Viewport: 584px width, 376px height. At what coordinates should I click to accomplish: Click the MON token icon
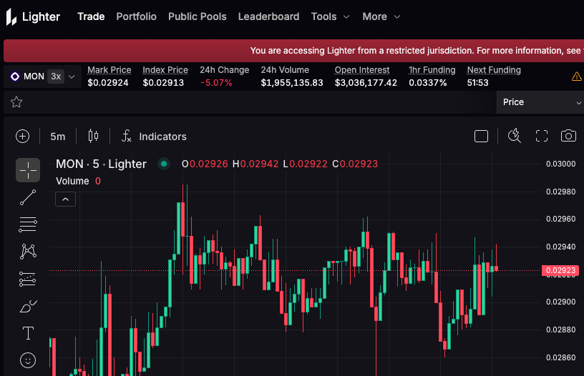pyautogui.click(x=15, y=76)
